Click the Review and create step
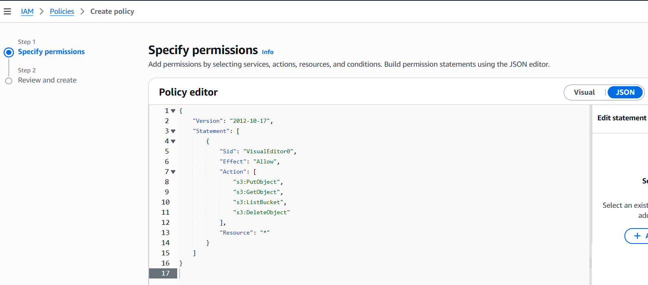Image resolution: width=648 pixels, height=285 pixels. 47,80
